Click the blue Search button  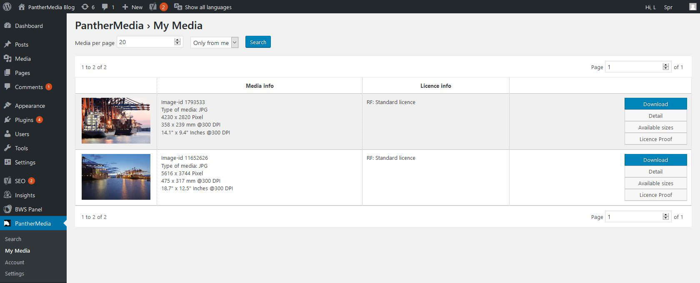tap(258, 42)
